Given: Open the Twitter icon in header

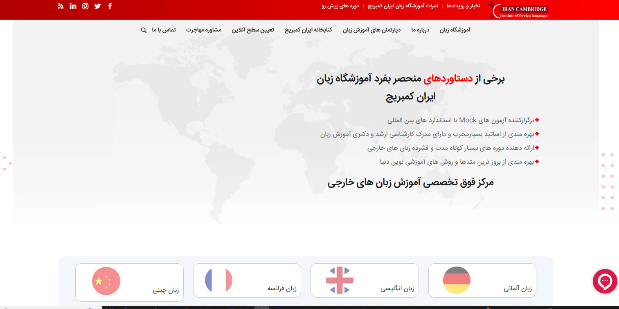Looking at the screenshot, I should pyautogui.click(x=97, y=6).
